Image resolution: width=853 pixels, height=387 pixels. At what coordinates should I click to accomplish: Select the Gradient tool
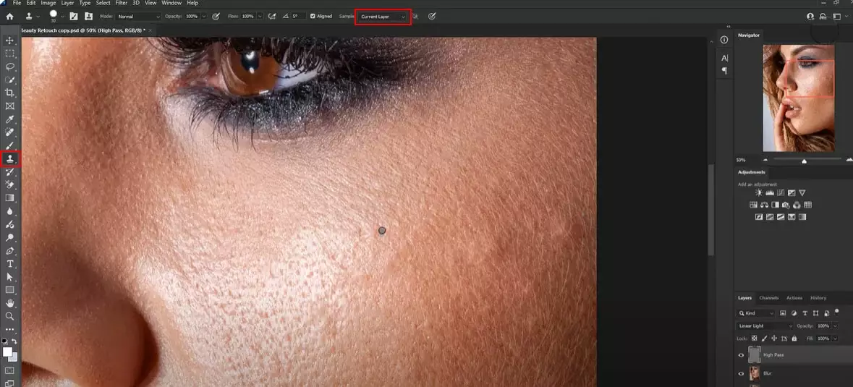point(10,198)
